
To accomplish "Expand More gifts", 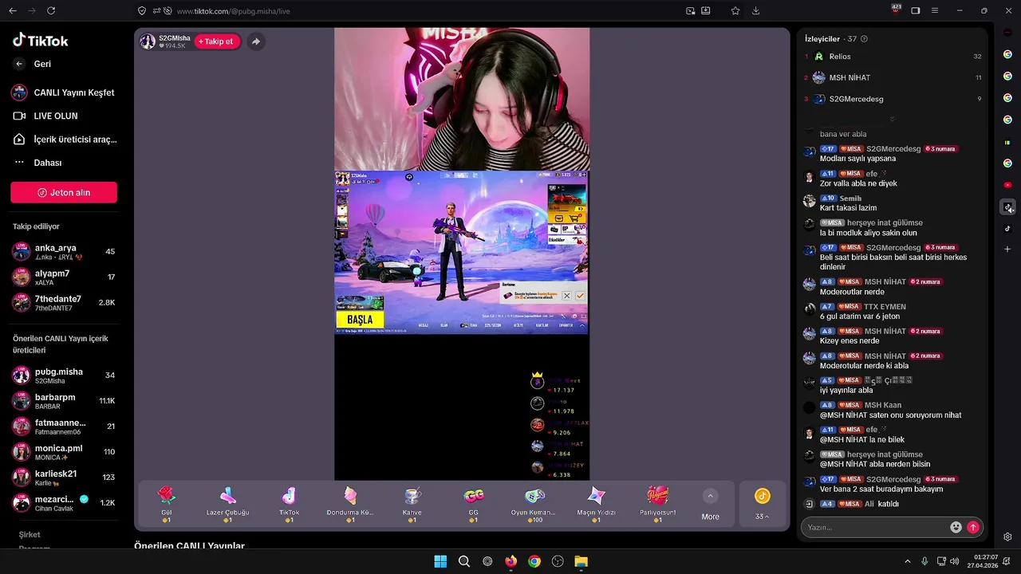I will click(x=710, y=505).
